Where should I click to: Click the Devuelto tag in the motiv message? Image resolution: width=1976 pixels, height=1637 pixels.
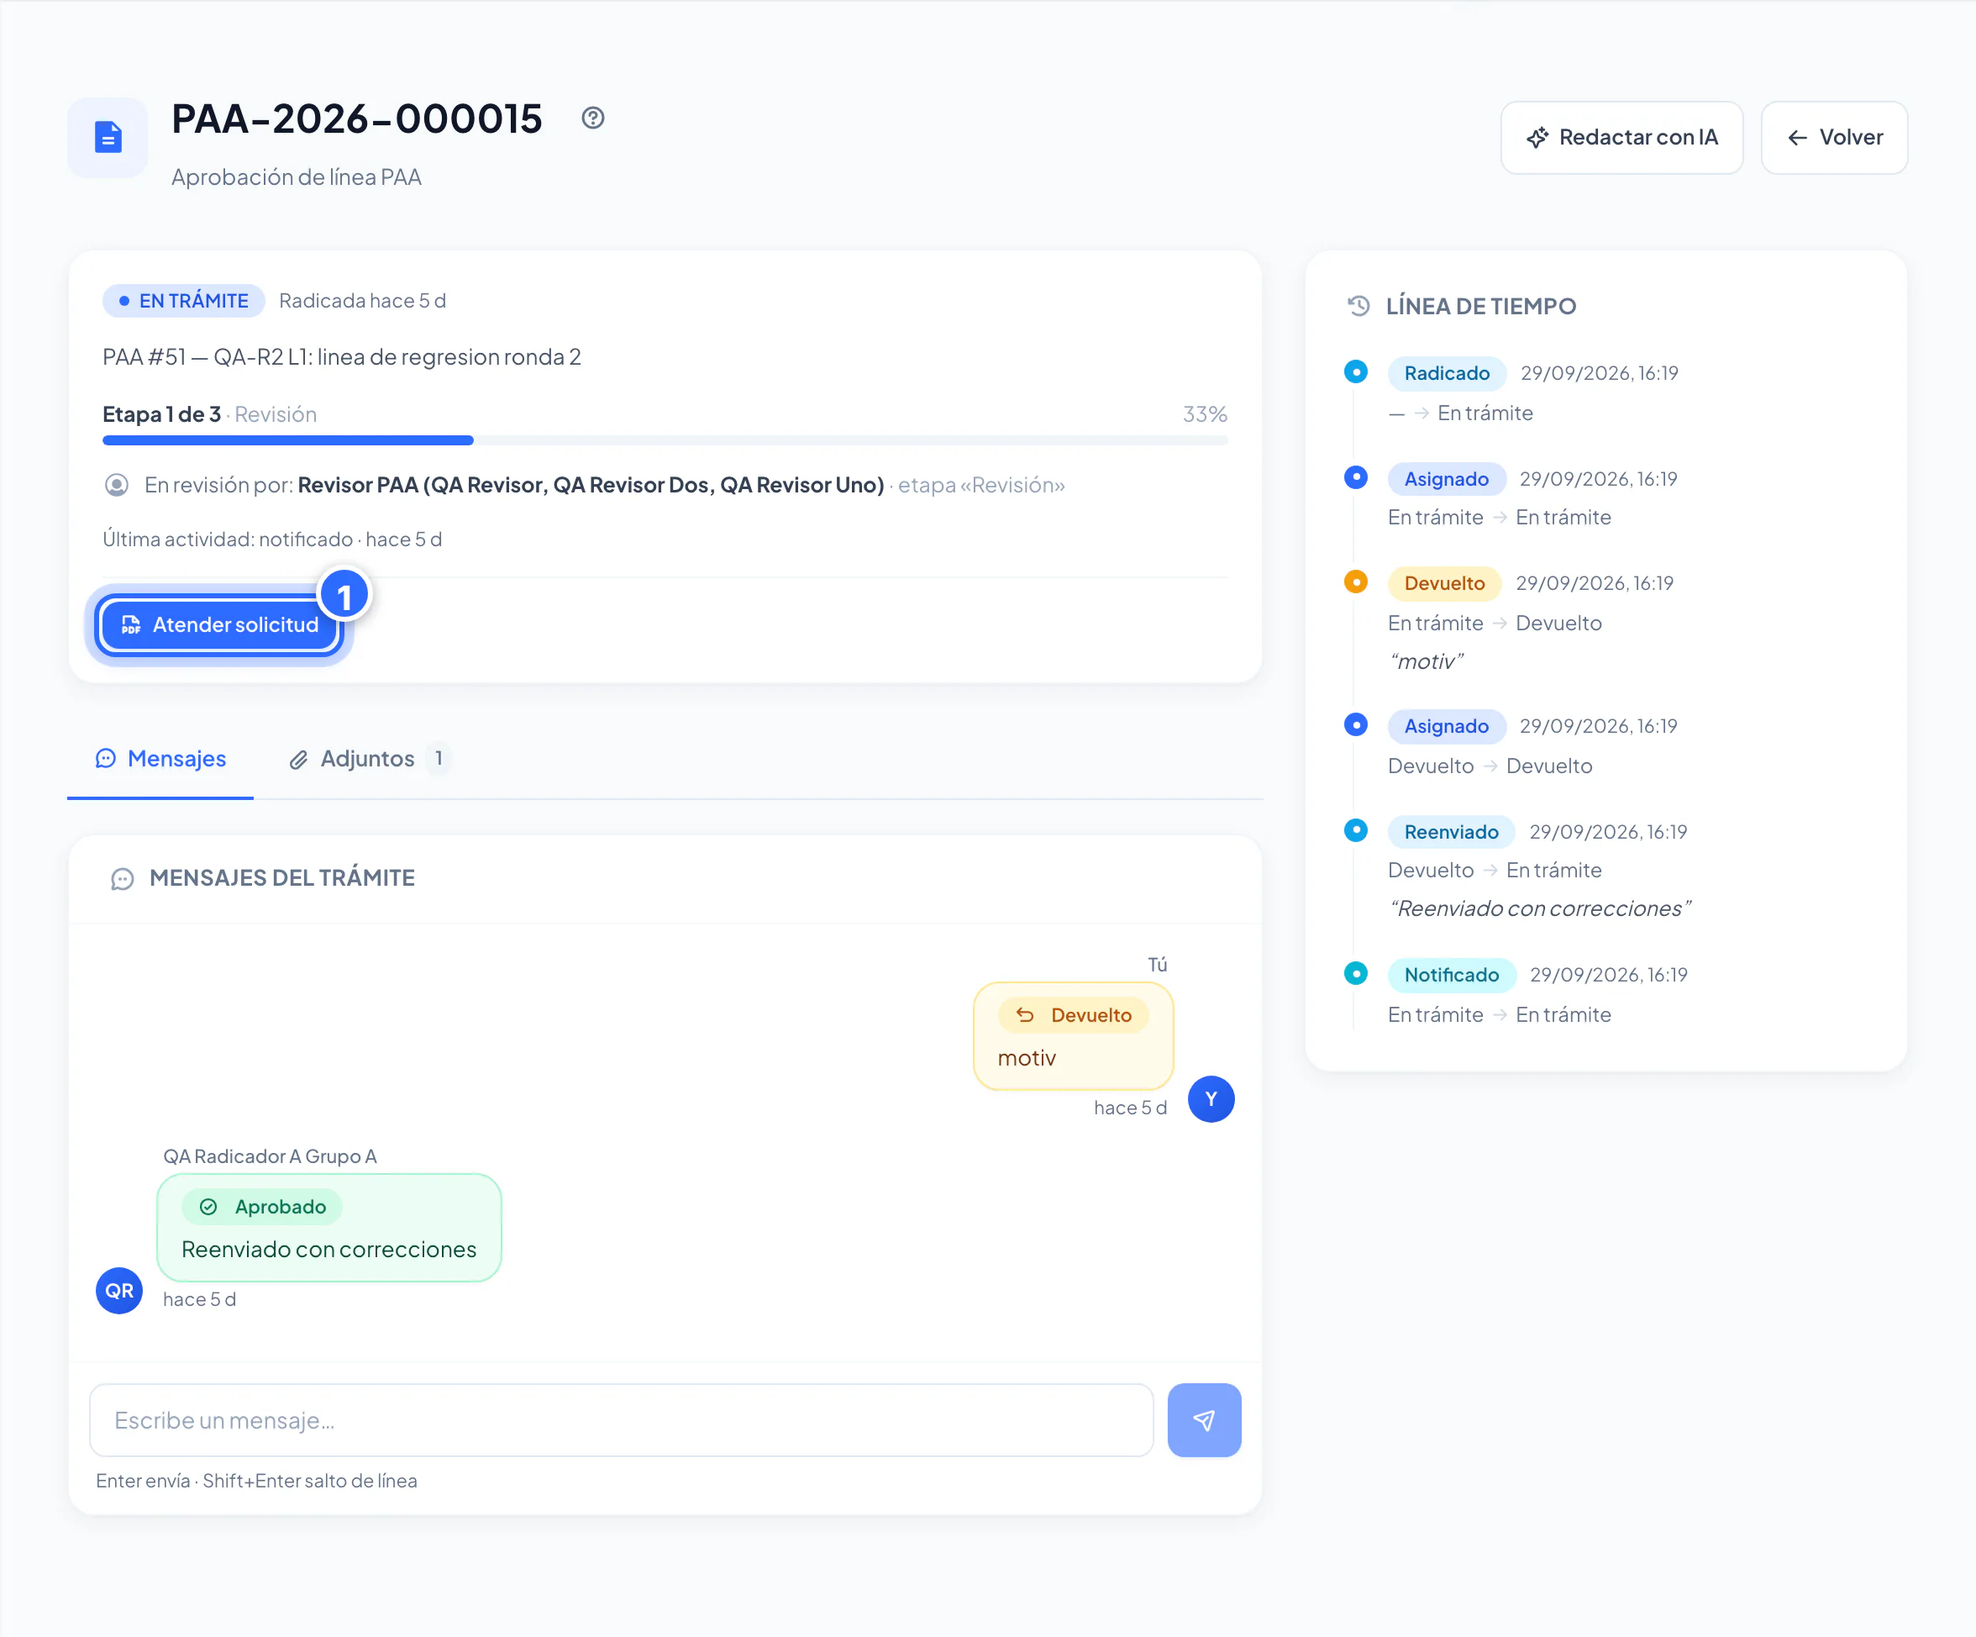point(1074,1016)
